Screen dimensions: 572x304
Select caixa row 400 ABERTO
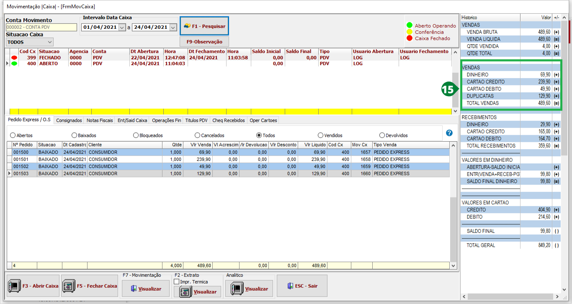[228, 64]
